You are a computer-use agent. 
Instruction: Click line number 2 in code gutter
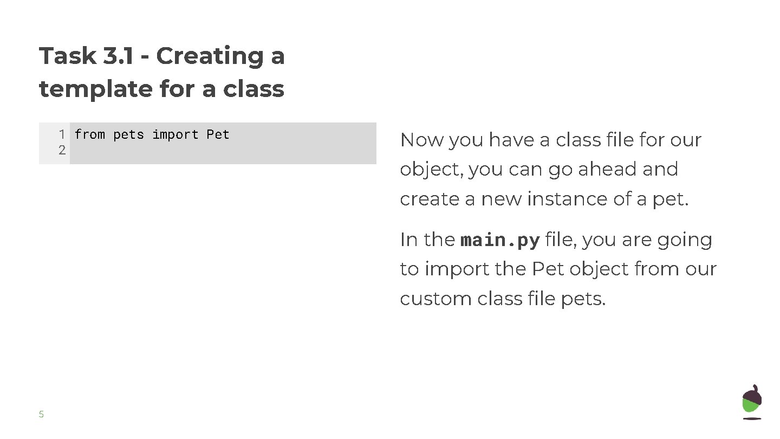pyautogui.click(x=62, y=150)
